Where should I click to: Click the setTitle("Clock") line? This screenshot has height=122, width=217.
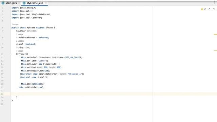coord(35,61)
